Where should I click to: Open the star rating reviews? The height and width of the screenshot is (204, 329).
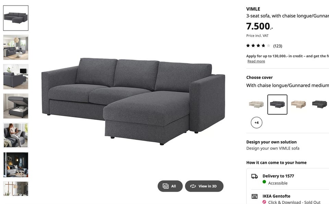(x=258, y=46)
